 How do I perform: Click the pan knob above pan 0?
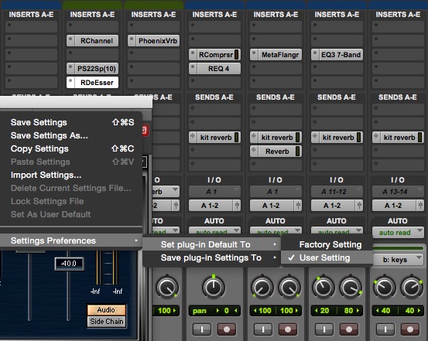pos(214,287)
